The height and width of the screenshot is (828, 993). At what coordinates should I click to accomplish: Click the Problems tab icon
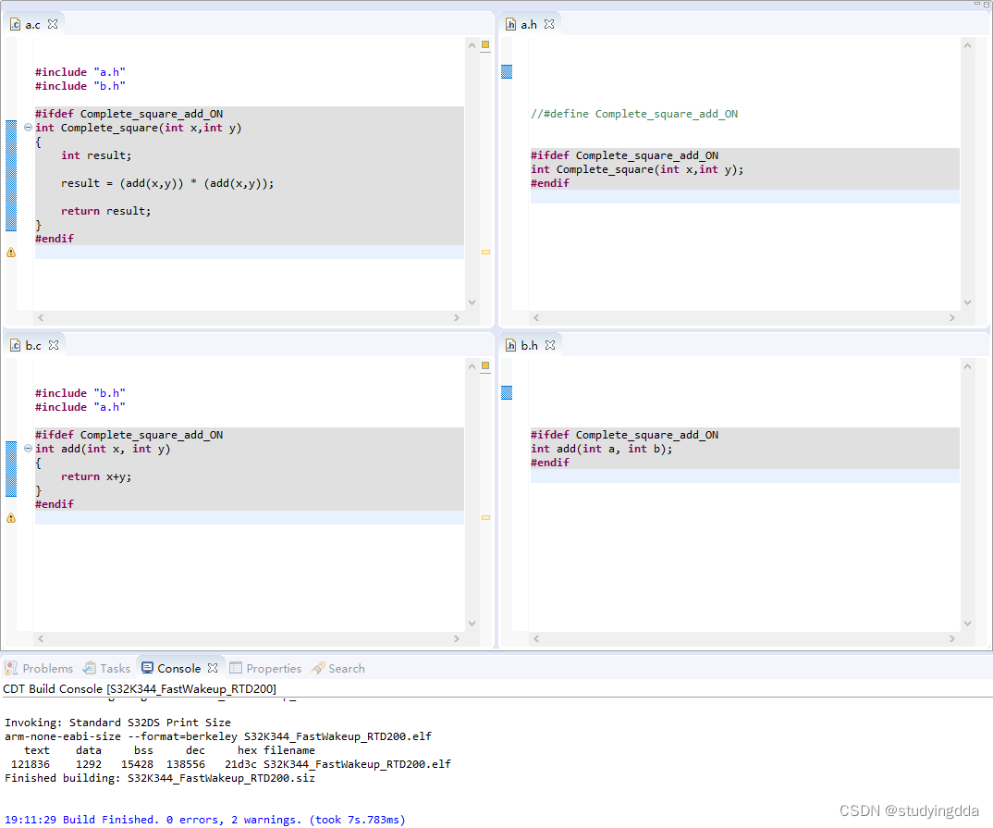point(11,668)
